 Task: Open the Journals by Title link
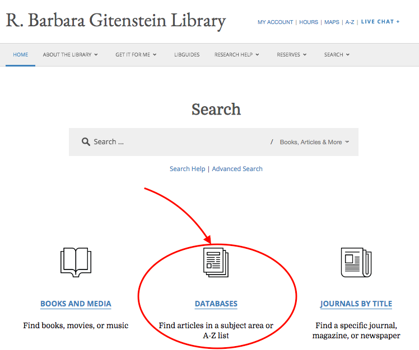point(356,304)
